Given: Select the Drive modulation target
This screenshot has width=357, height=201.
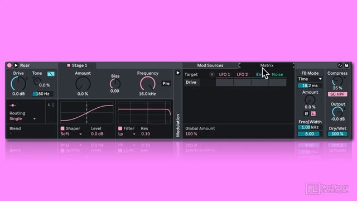Looking at the screenshot, I should pos(191,83).
